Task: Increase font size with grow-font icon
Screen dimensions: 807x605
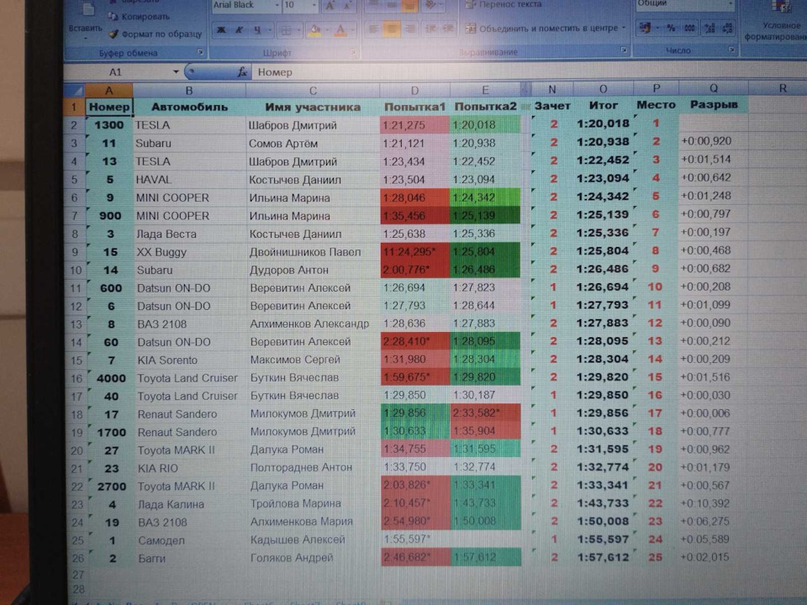Action: pos(330,6)
